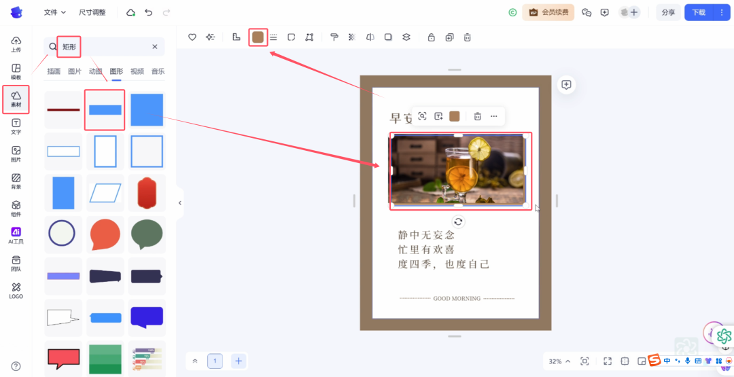Click the format painter roller icon

click(334, 37)
